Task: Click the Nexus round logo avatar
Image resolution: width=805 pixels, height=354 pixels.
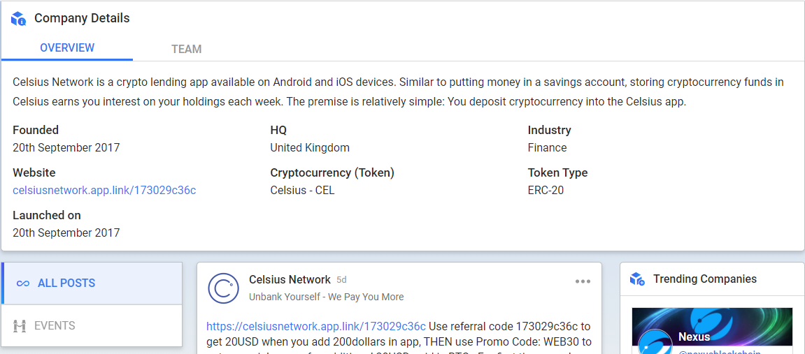Action: (655, 341)
